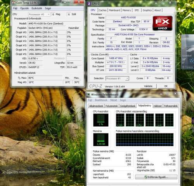Open the Fájl menu in Core Temp

(x=15, y=8)
